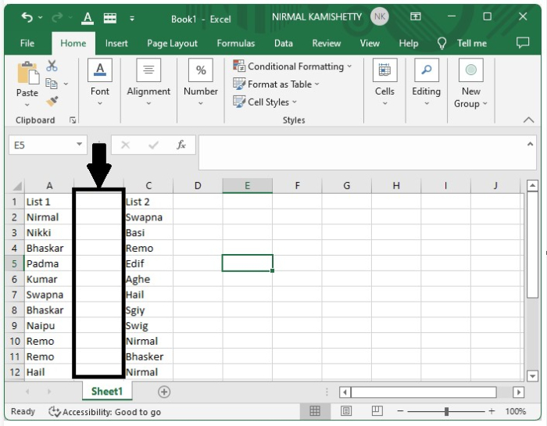Switch to the Page Layout tab
The width and height of the screenshot is (547, 426).
coord(173,43)
